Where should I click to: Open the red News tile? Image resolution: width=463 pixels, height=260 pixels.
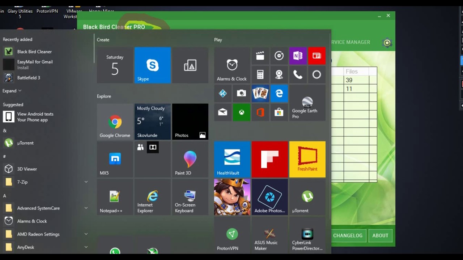[x=317, y=56]
